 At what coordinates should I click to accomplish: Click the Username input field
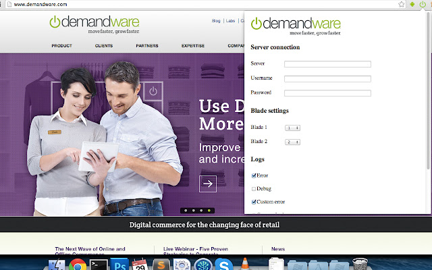point(327,79)
